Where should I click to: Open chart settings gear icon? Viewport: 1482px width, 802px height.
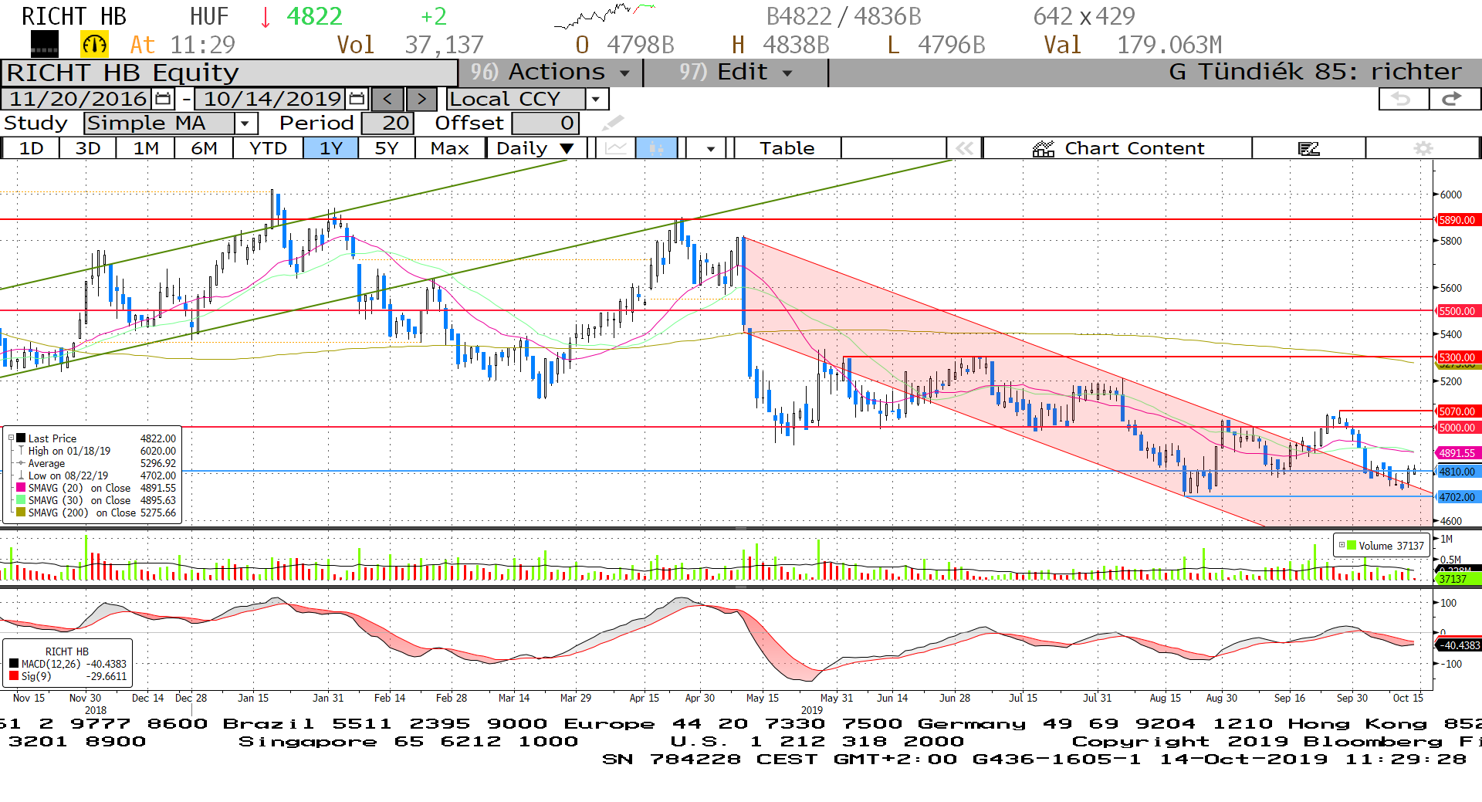[1423, 148]
